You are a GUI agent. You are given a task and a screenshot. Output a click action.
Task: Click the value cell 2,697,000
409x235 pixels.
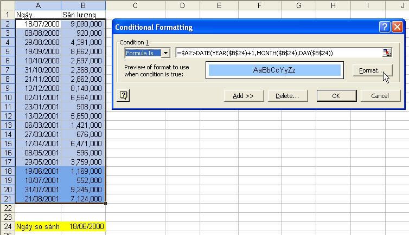[x=83, y=61]
